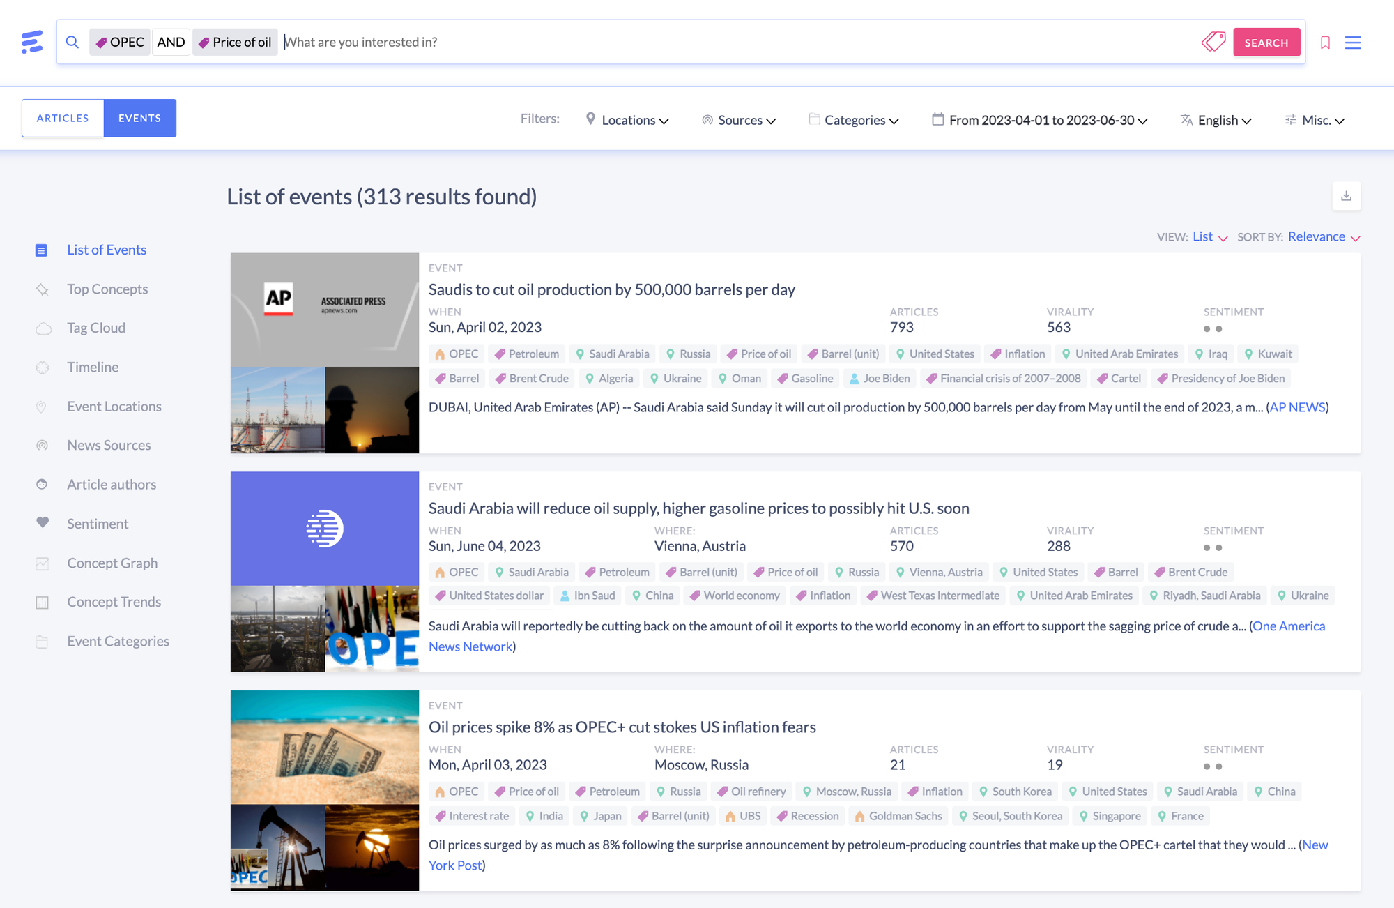Switch to the Events tab
The height and width of the screenshot is (908, 1394).
(139, 118)
